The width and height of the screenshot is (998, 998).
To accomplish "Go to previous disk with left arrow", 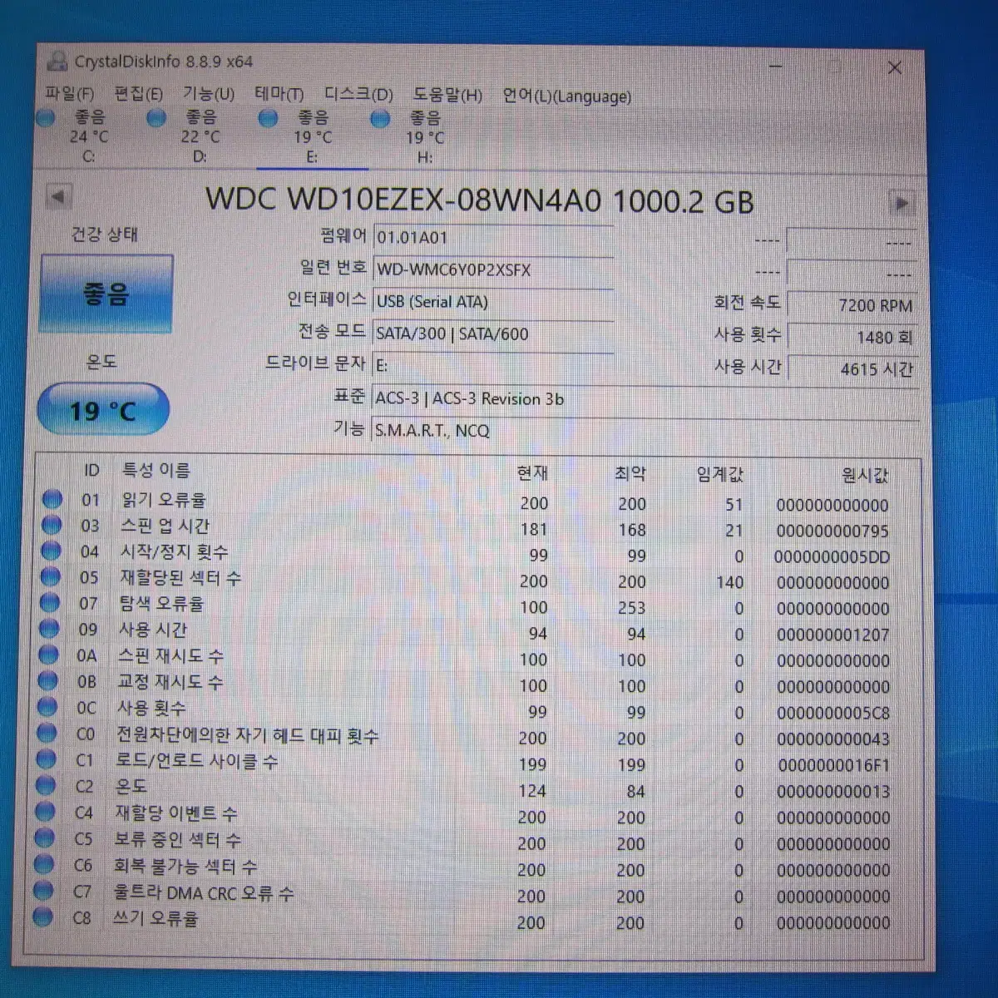I will click(x=58, y=197).
